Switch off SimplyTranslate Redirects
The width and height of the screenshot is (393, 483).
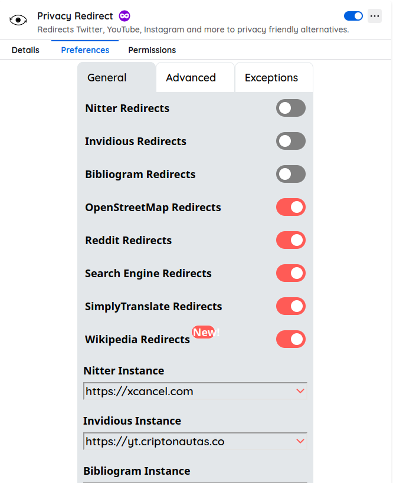tap(290, 306)
